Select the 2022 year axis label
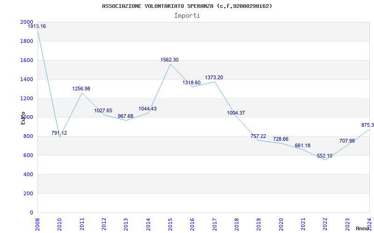374x233 pixels. pyautogui.click(x=325, y=225)
